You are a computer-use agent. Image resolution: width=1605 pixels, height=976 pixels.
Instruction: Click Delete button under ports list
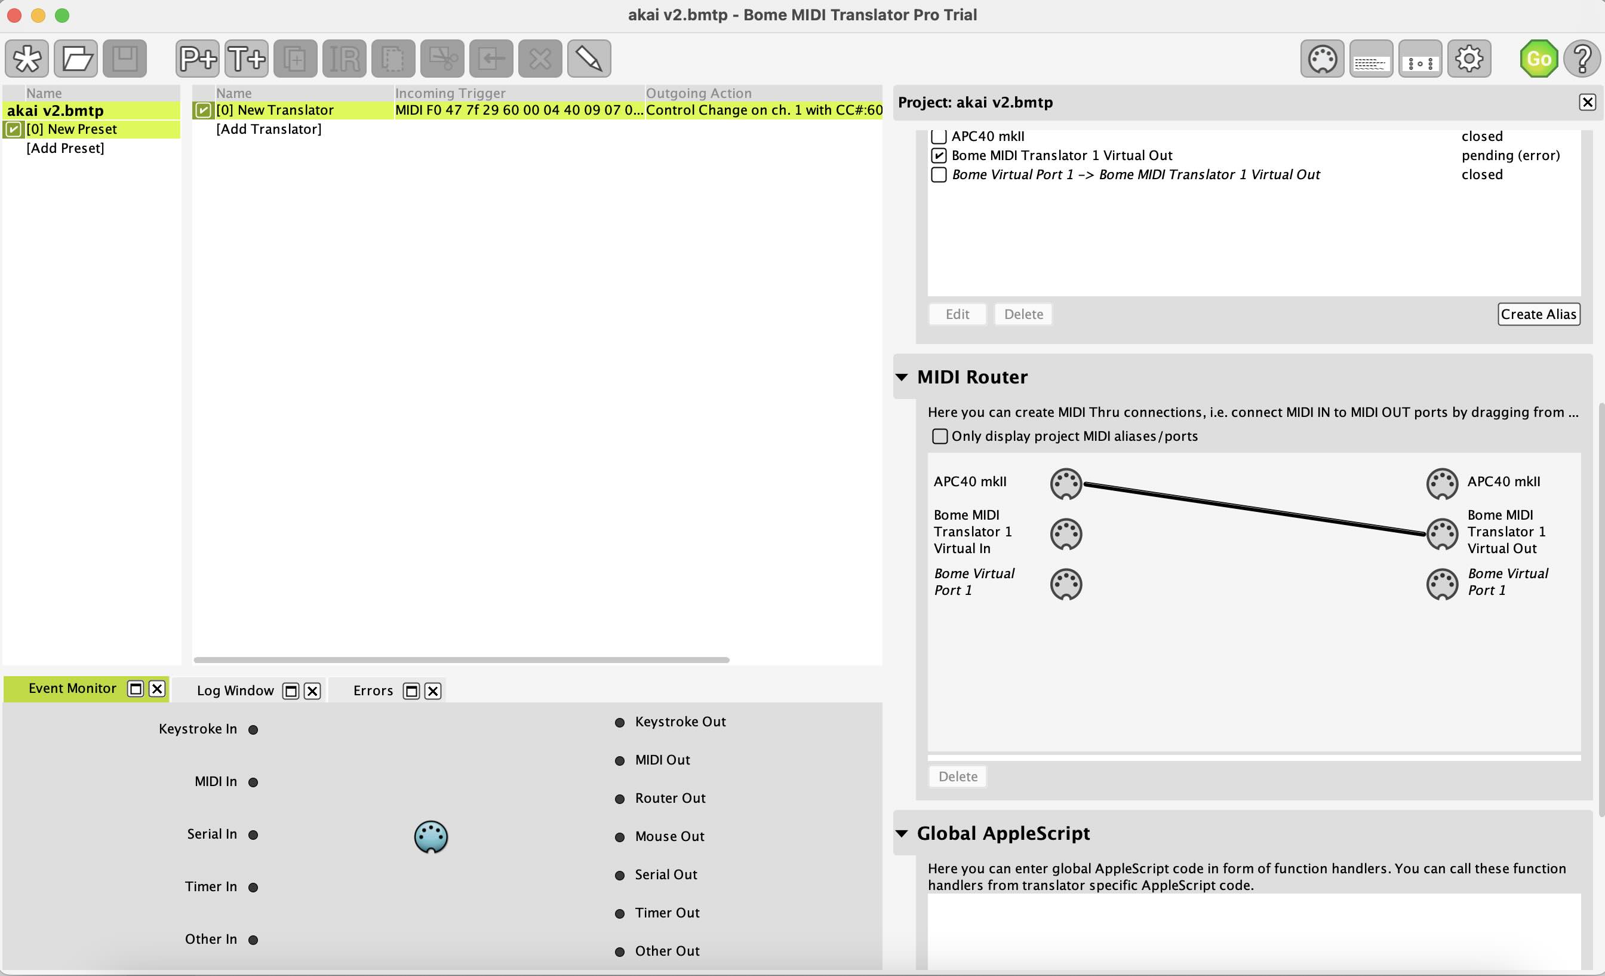click(1023, 314)
